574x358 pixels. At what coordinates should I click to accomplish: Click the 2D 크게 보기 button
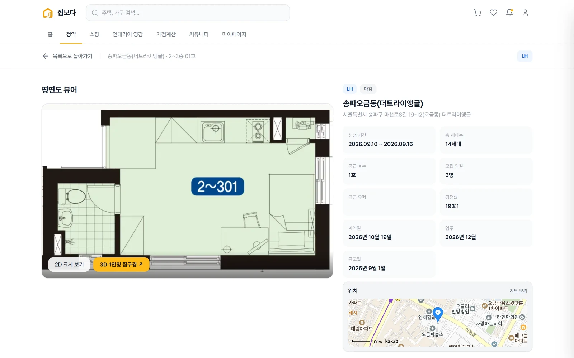tap(69, 265)
